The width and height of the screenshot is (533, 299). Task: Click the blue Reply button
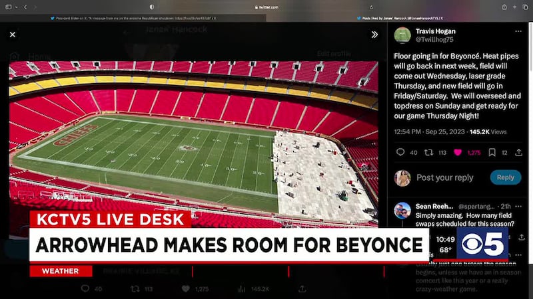click(x=506, y=177)
